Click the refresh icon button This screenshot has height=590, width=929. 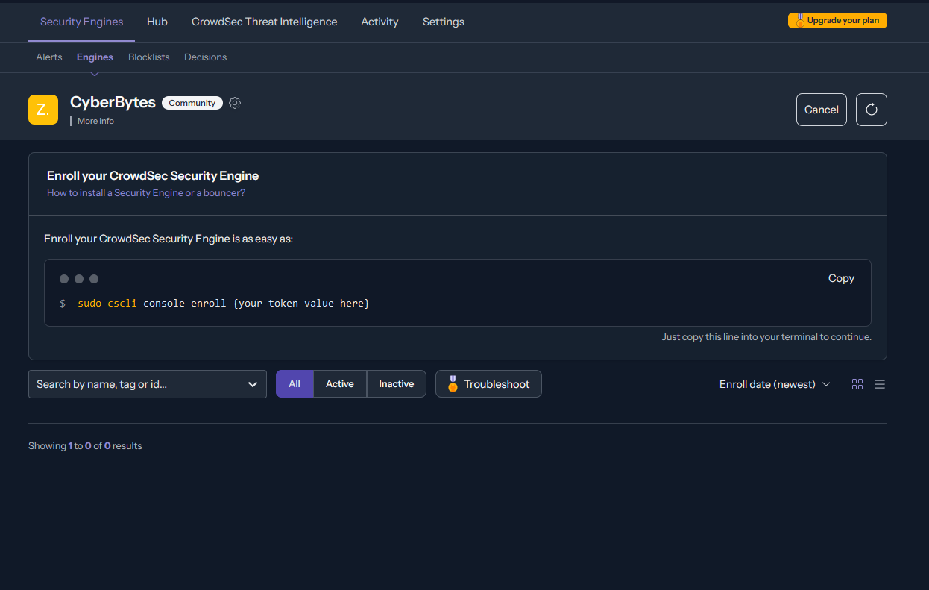(x=872, y=110)
